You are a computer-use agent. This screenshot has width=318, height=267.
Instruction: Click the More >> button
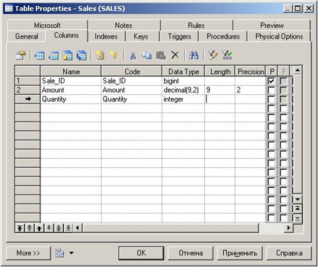point(28,253)
